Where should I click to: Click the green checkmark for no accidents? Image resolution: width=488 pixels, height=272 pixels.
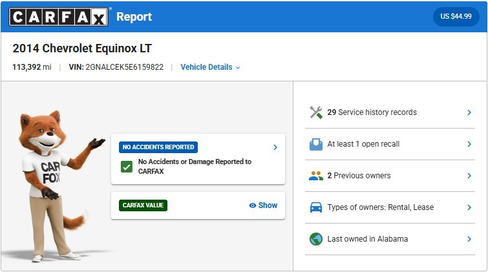coord(127,167)
